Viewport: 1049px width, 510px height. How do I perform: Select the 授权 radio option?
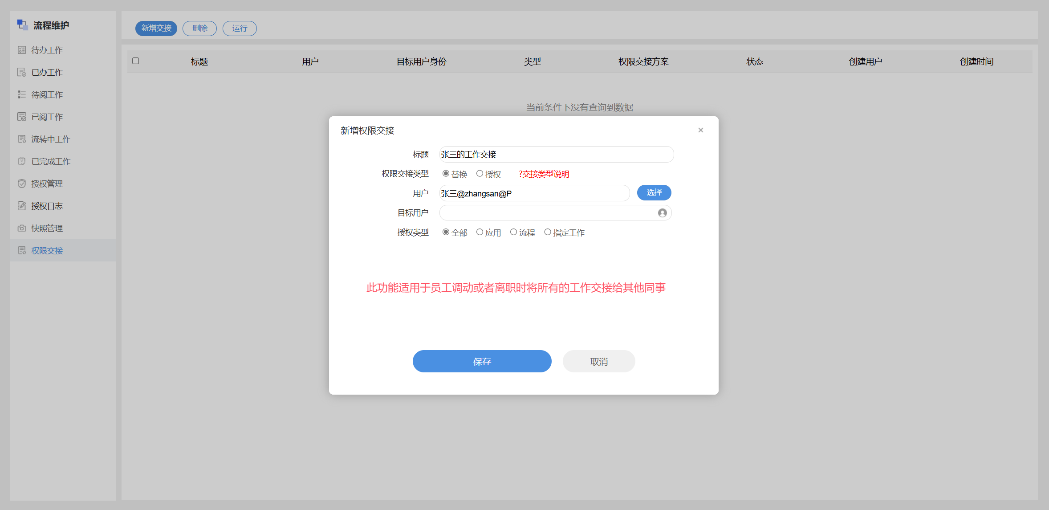tap(480, 174)
